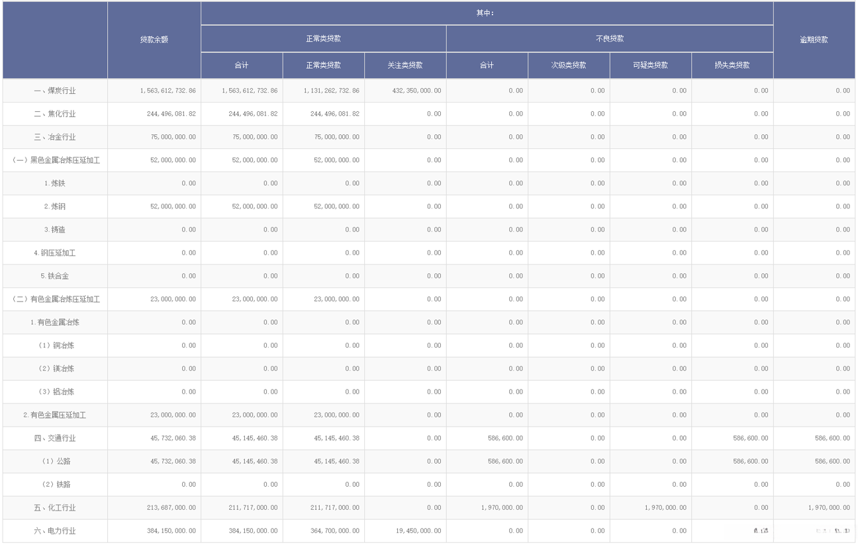The image size is (858, 545).
Task: Select 贷款余额 value 75,000,000.00 for 冶金行业
Action: [x=173, y=137]
